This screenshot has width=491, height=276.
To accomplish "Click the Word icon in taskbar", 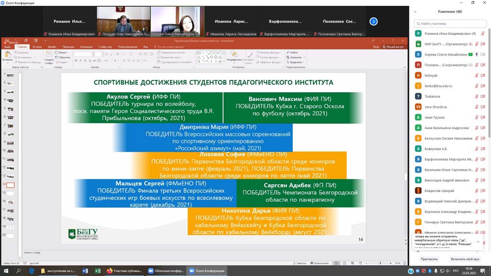I will pyautogui.click(x=84, y=271).
